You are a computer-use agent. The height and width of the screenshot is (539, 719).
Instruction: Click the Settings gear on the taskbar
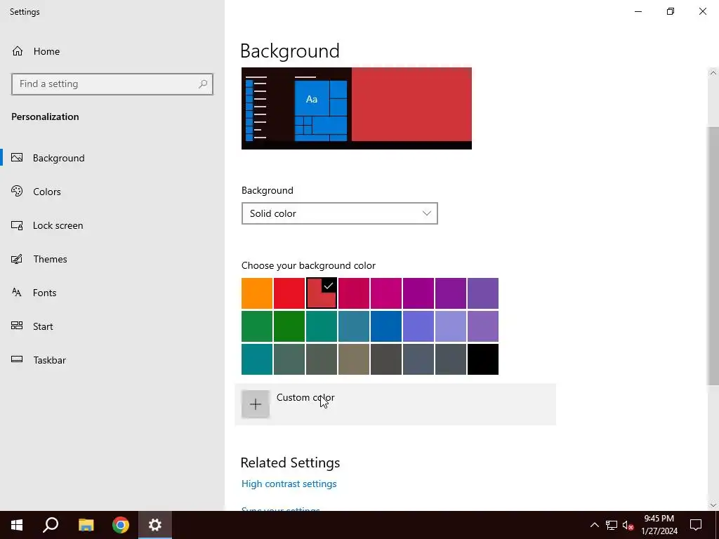(x=155, y=525)
